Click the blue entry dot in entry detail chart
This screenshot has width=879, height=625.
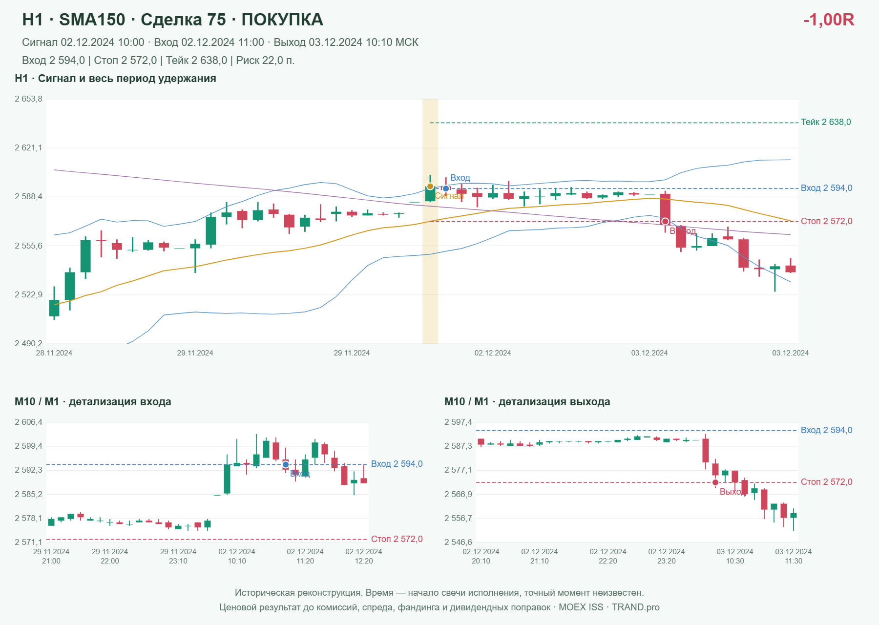pyautogui.click(x=286, y=465)
